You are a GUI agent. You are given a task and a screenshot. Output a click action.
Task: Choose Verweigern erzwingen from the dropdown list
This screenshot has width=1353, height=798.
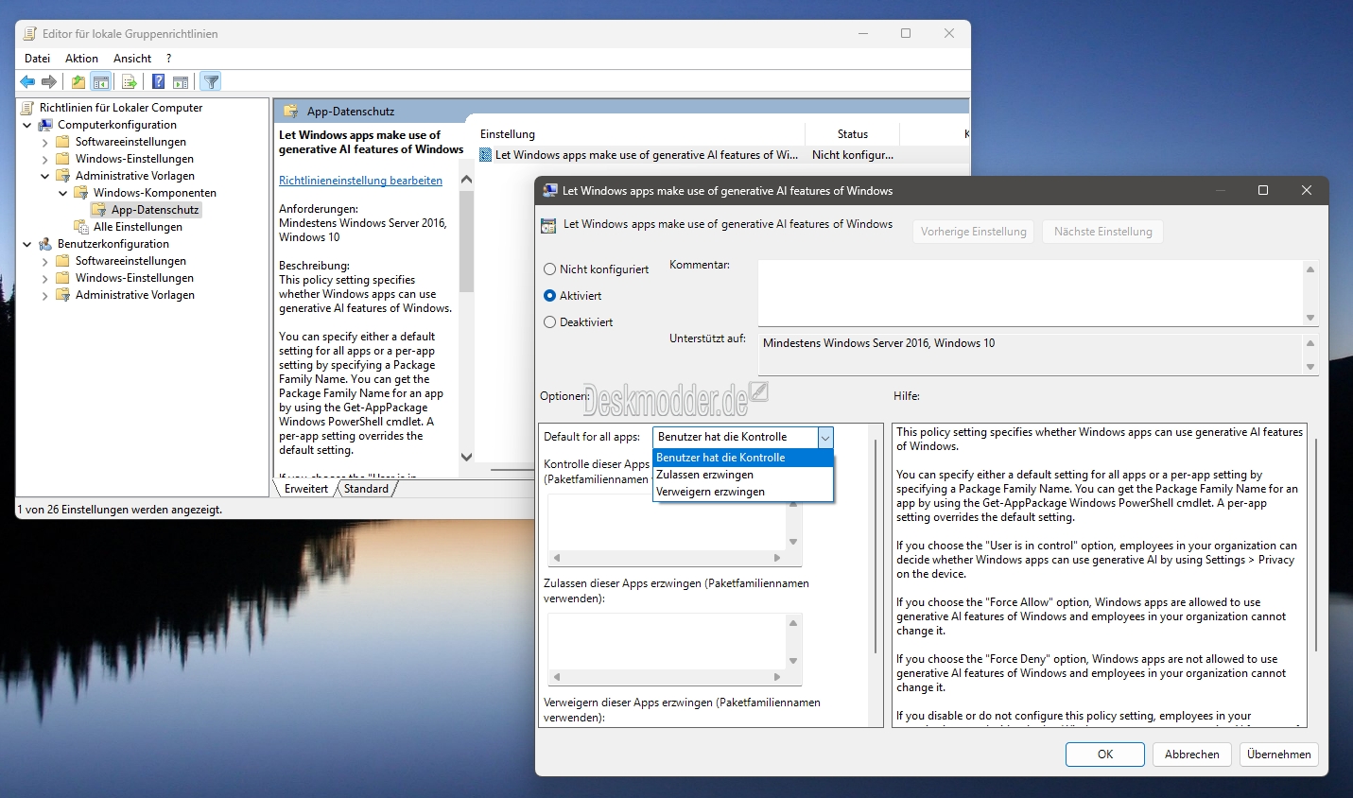(743, 492)
